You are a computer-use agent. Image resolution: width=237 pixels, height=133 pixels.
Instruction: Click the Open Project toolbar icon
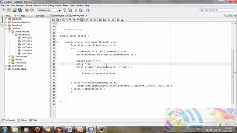(x=14, y=10)
